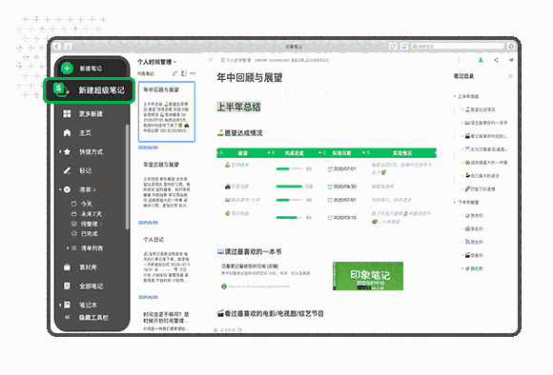553x375 pixels.
Task: Collapse the 清单 section arrow
Action: pos(60,189)
